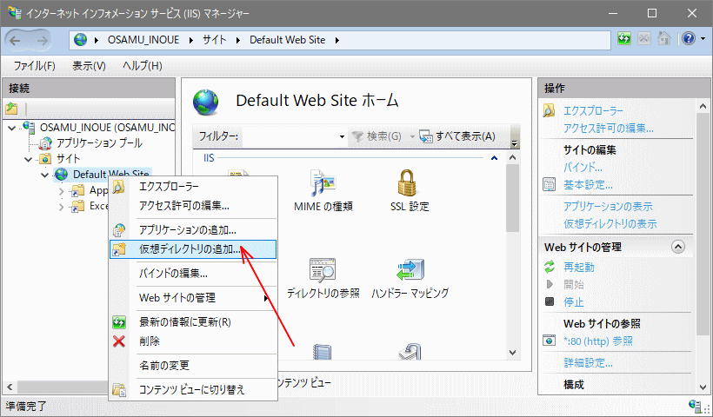Open the ファイル(F) menu
713x417 pixels.
[35, 66]
